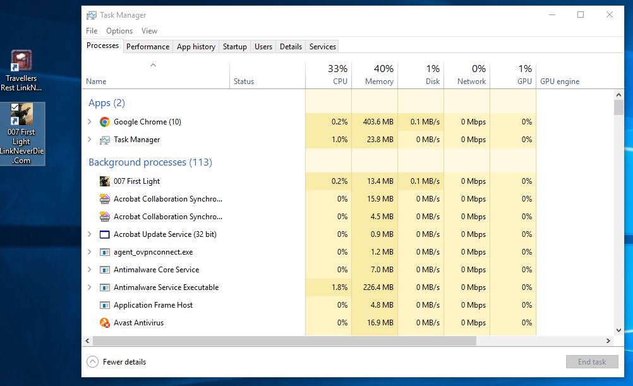
Task: Click Avast Antivirus's 16.9 MB value
Action: [x=380, y=323]
